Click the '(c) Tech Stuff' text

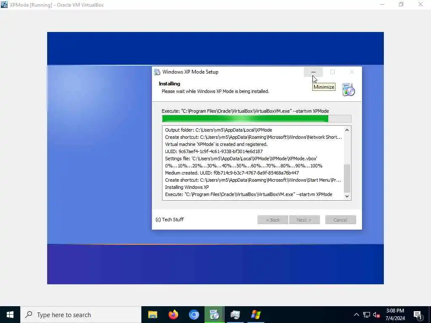tap(170, 220)
